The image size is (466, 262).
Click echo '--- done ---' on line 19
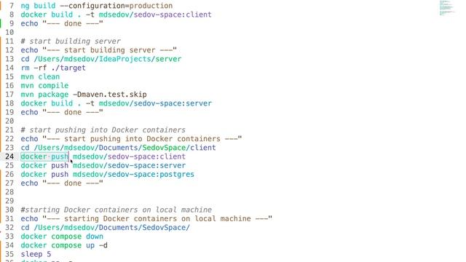click(x=62, y=112)
